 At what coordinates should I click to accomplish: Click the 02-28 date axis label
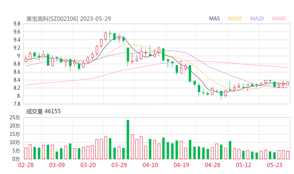(x=26, y=165)
